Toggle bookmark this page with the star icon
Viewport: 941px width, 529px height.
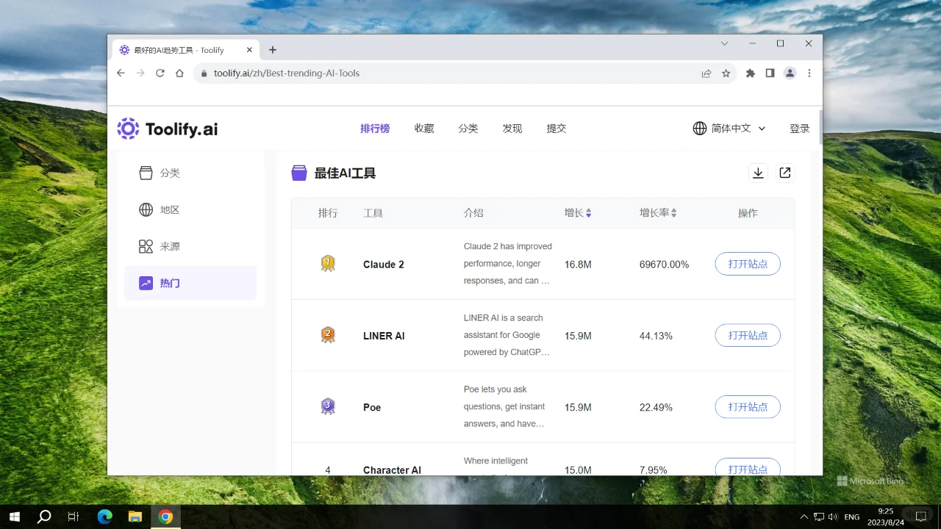point(726,73)
